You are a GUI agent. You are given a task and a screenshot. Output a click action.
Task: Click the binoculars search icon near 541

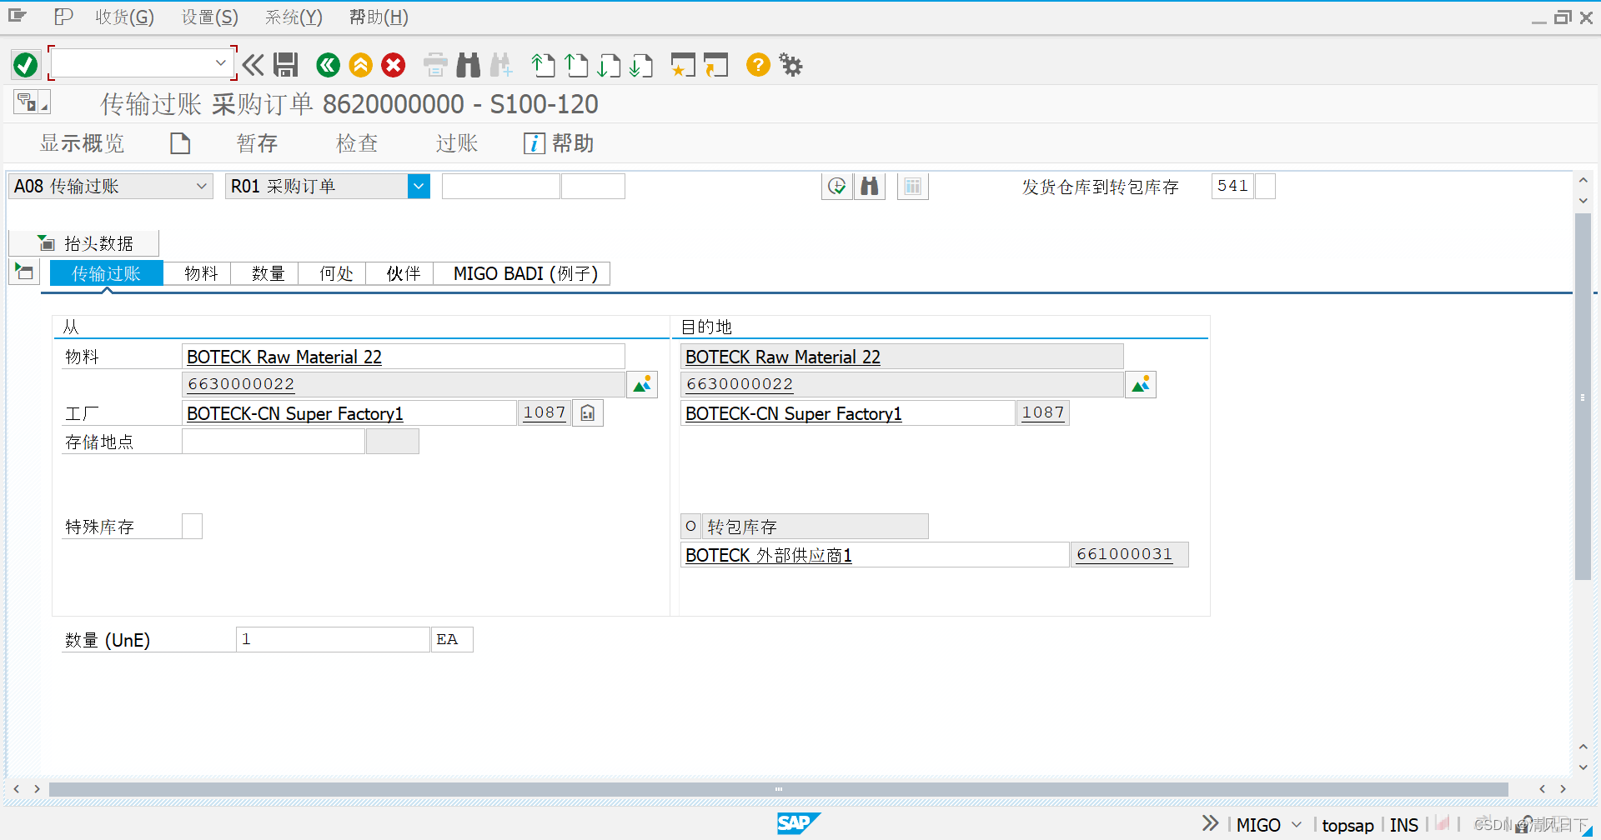[870, 186]
